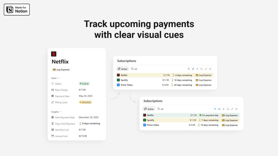
Task: Click the Netflix logo icon on detail card
Action: (54, 54)
